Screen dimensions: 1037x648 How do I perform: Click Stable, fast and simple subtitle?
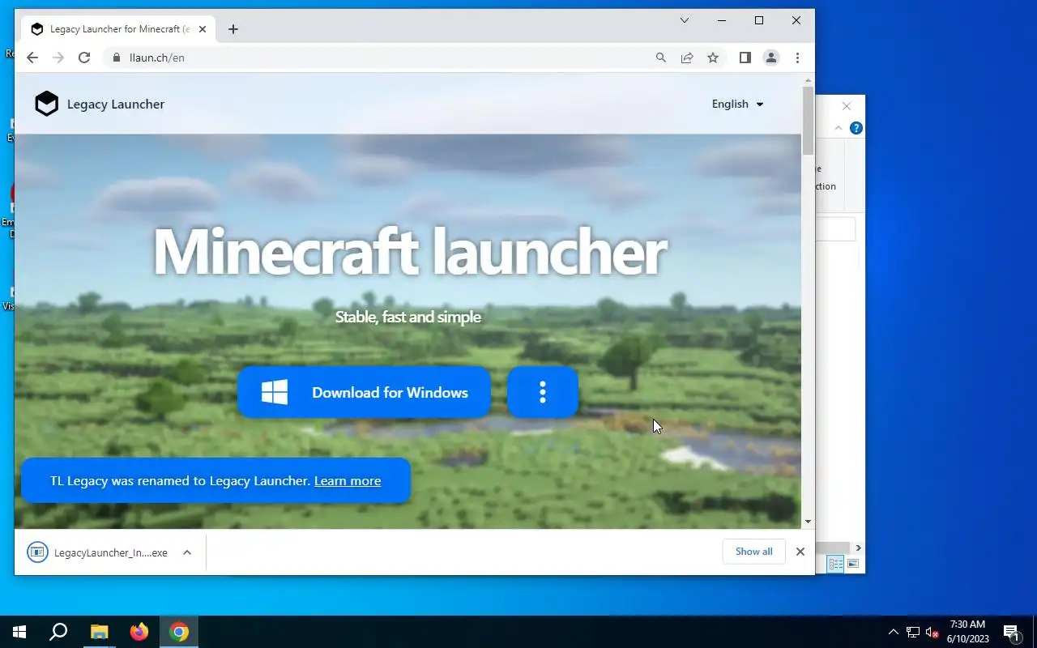pos(408,317)
